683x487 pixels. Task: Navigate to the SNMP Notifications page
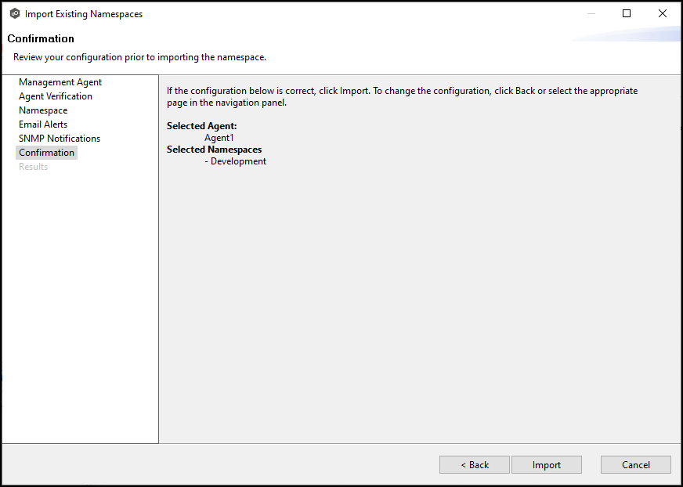pyautogui.click(x=60, y=139)
